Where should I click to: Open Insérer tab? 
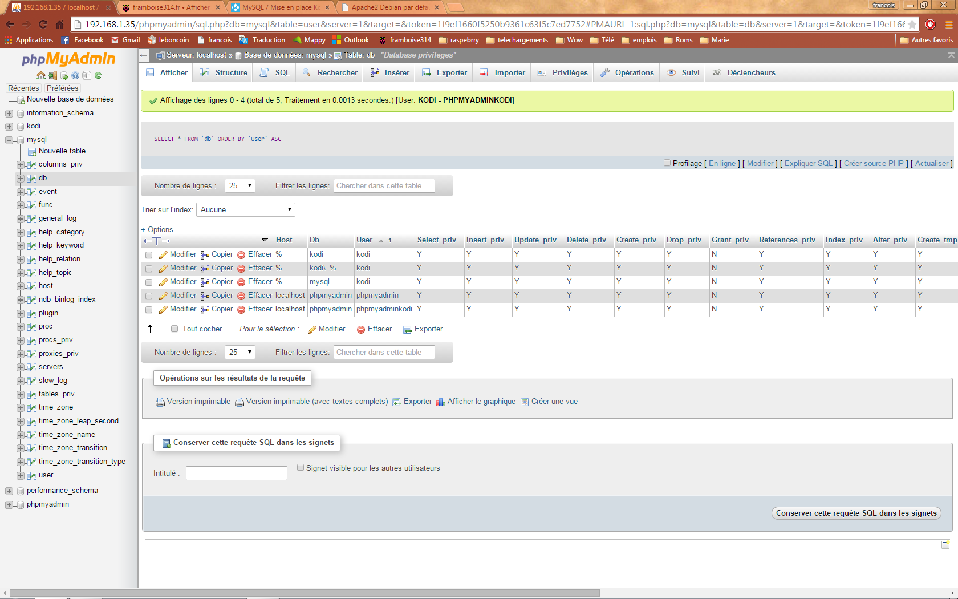tap(390, 72)
